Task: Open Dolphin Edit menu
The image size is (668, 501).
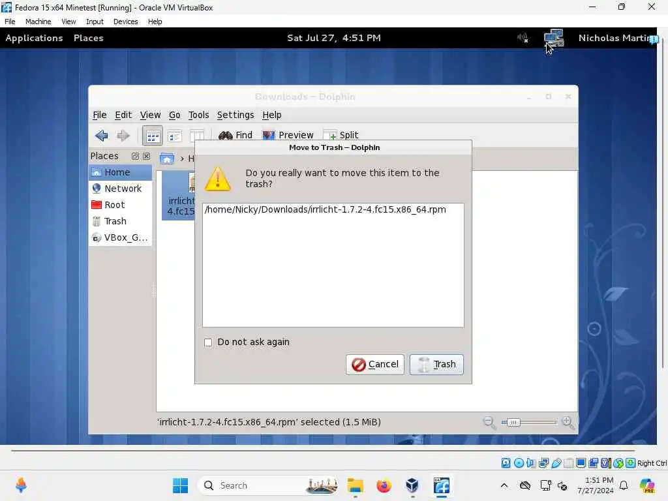Action: tap(123, 115)
